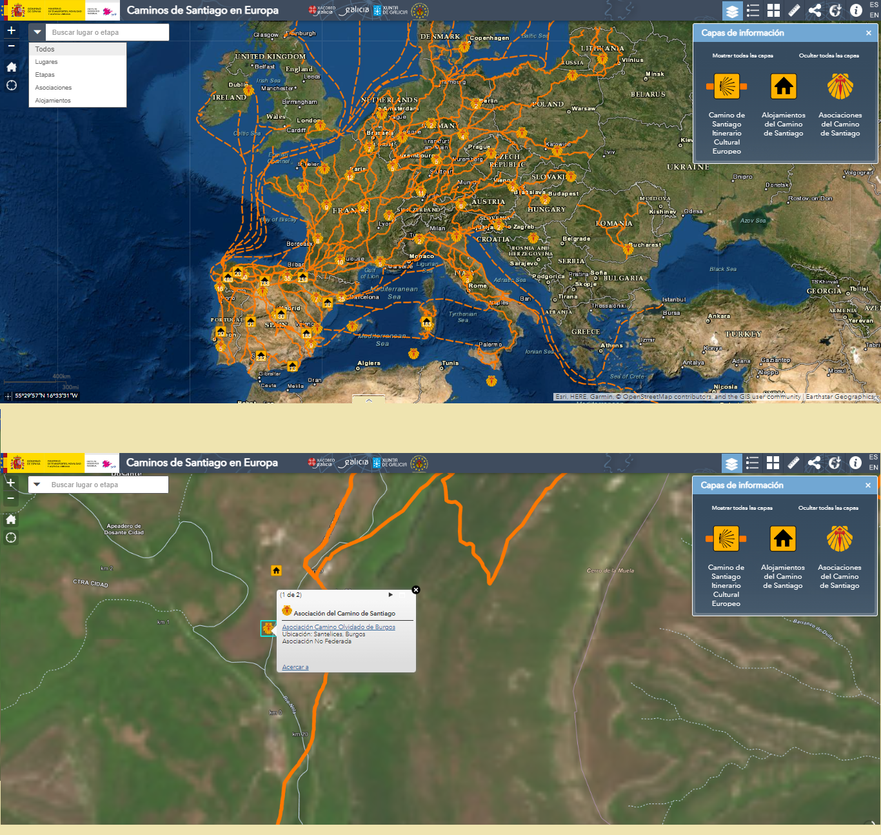Click the Xunta de Galicia logo in top header
The height and width of the screenshot is (835, 881).
390,10
